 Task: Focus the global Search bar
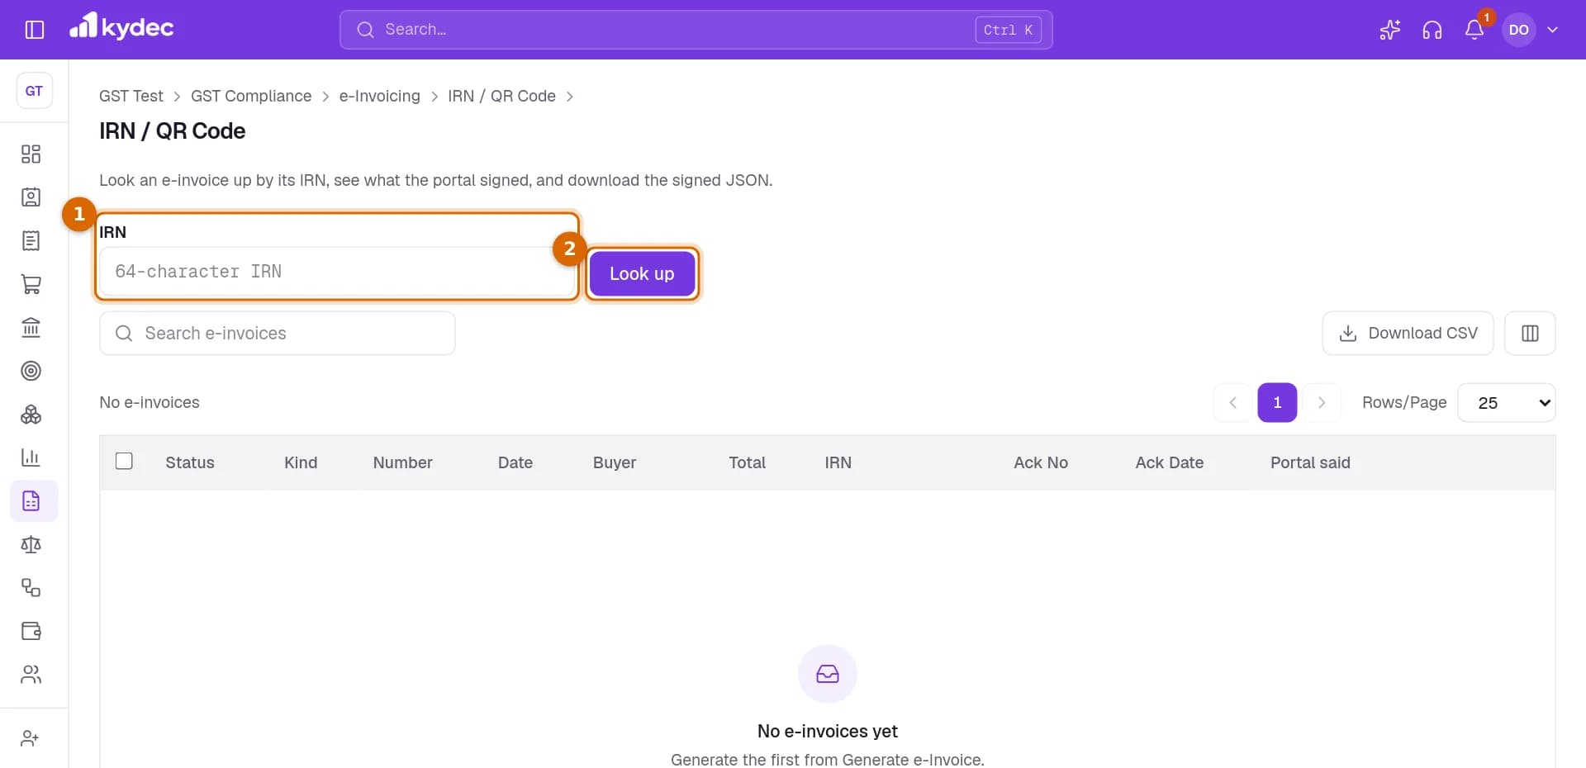[696, 30]
